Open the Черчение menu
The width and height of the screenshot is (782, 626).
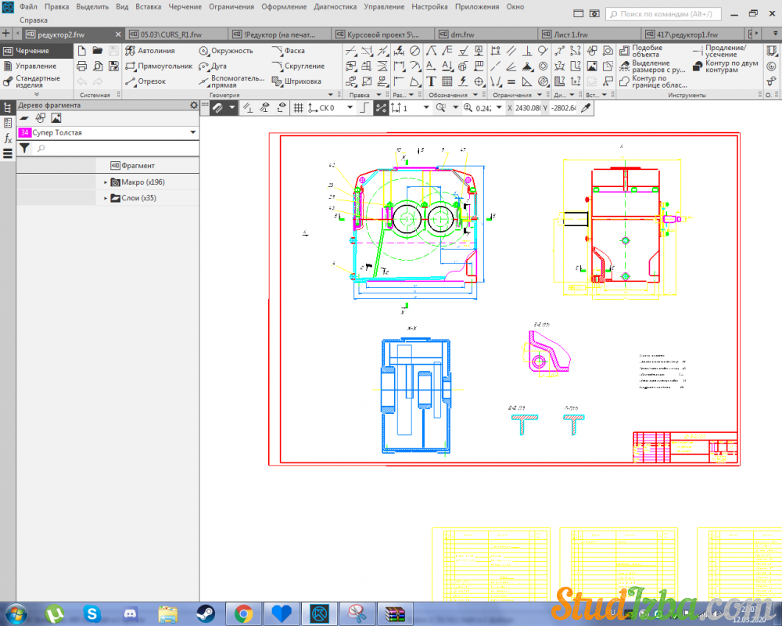coord(185,6)
